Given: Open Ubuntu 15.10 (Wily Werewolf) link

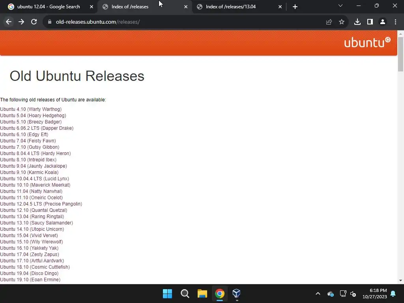Looking at the screenshot, I should click(x=32, y=242).
